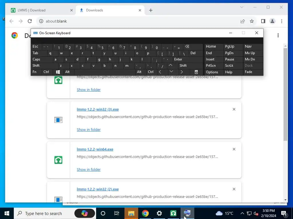The width and height of the screenshot is (293, 219).
Task: Toggle the Chrome side panel
Action: coord(263,21)
